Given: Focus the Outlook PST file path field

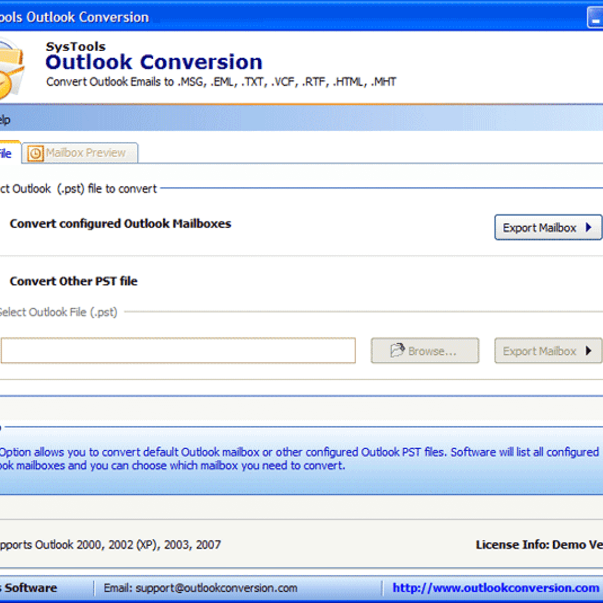Looking at the screenshot, I should [178, 351].
